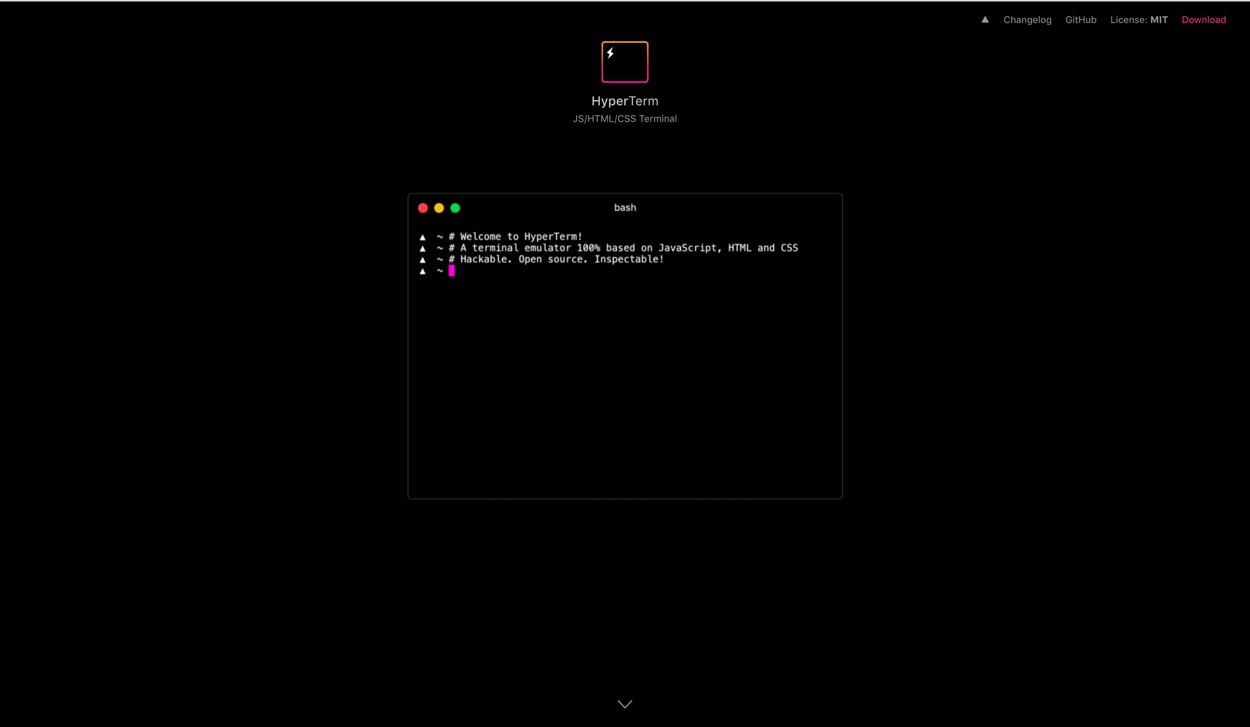Click the bash title of terminal window

625,208
